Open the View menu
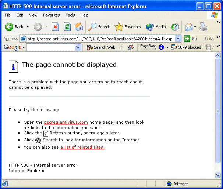223x189 pixels. [33, 15]
